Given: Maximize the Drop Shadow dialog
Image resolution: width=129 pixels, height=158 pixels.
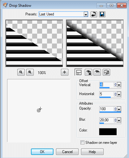Looking at the screenshot, I should click(x=111, y=5).
